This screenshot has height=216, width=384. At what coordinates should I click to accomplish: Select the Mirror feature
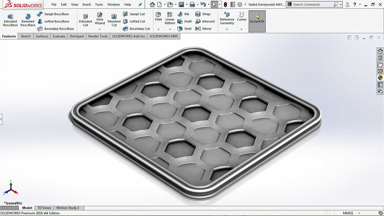pyautogui.click(x=203, y=29)
